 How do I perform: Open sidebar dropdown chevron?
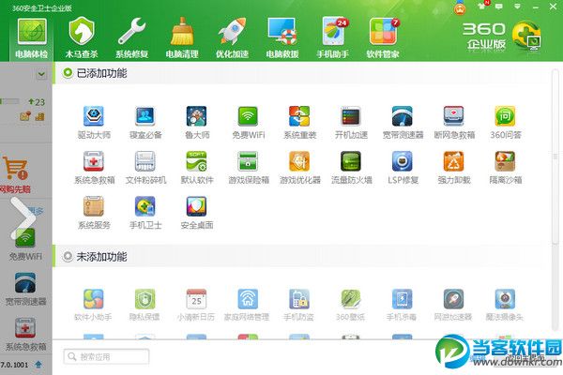click(41, 74)
